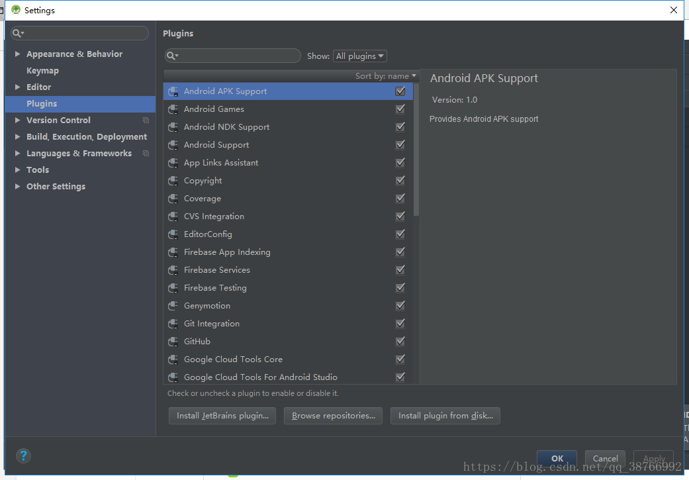The width and height of the screenshot is (689, 480).
Task: Click the EditorConfig plugin icon
Action: click(173, 234)
